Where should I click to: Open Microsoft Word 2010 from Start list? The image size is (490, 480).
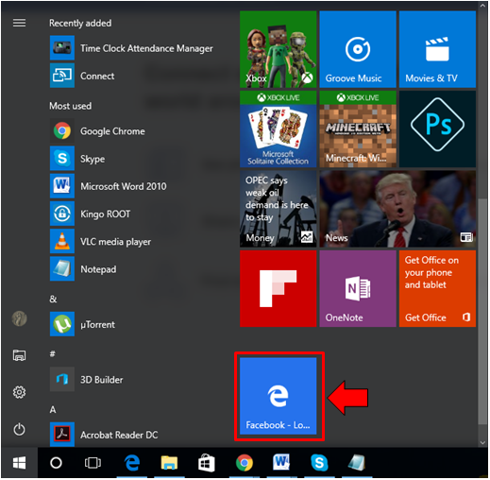click(x=109, y=186)
